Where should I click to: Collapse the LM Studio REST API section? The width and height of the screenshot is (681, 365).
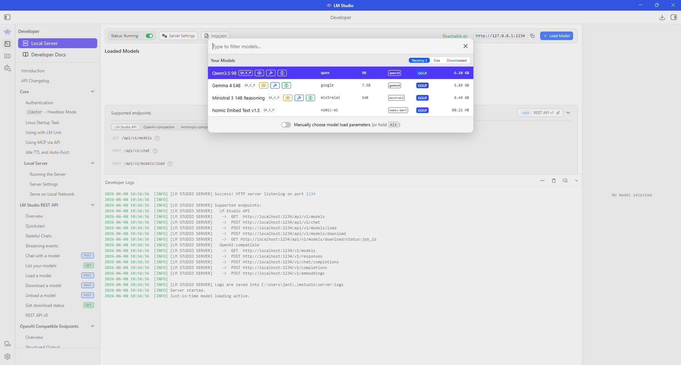(93, 205)
